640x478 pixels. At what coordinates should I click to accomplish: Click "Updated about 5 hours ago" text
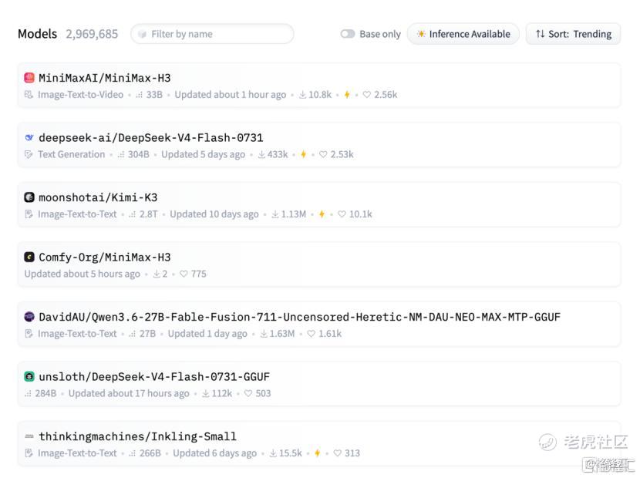[x=82, y=274]
